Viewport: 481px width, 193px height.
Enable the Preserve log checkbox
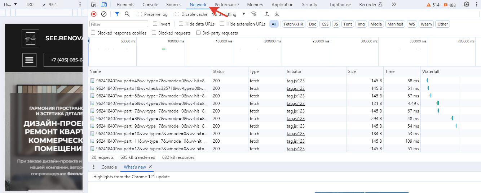[140, 14]
